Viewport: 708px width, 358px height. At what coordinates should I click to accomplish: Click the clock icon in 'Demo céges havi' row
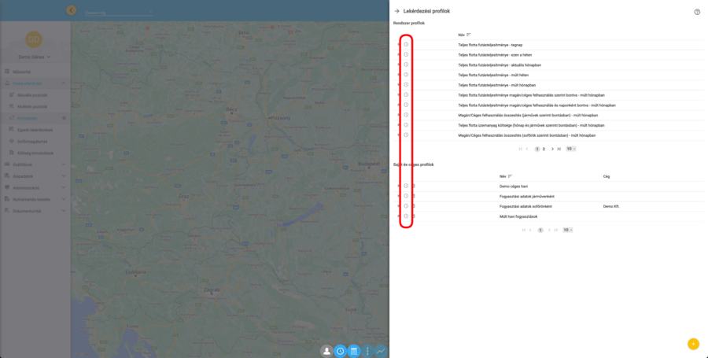[x=406, y=186]
